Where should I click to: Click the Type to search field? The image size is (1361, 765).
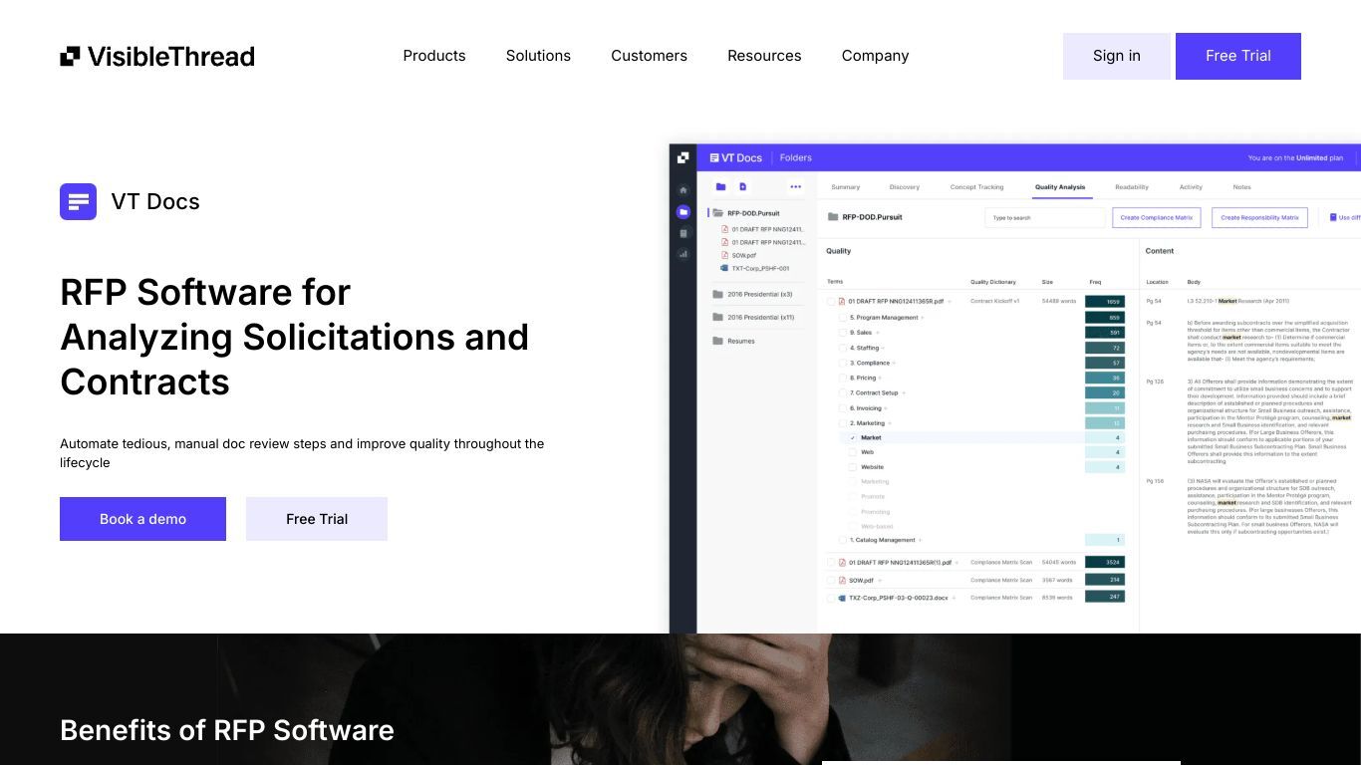[1045, 217]
